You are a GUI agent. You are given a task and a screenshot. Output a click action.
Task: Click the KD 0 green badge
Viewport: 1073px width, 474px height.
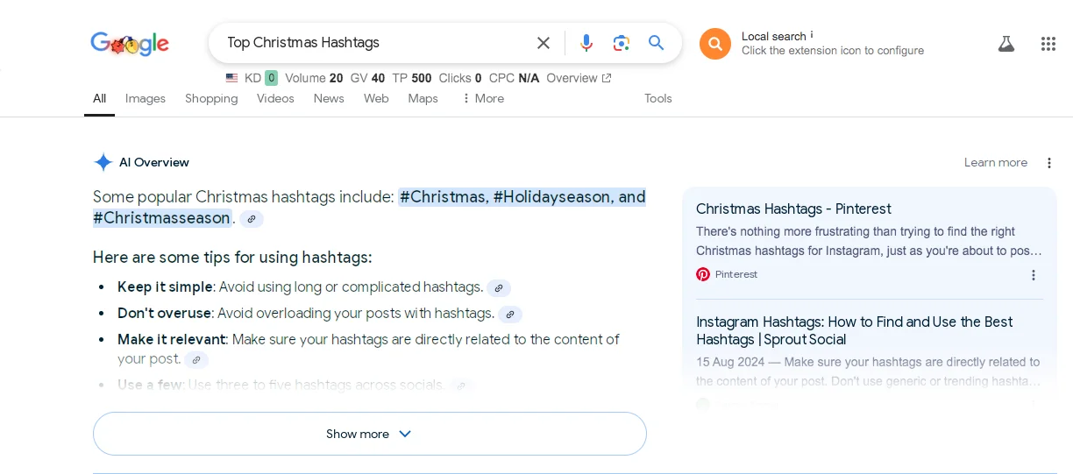271,78
